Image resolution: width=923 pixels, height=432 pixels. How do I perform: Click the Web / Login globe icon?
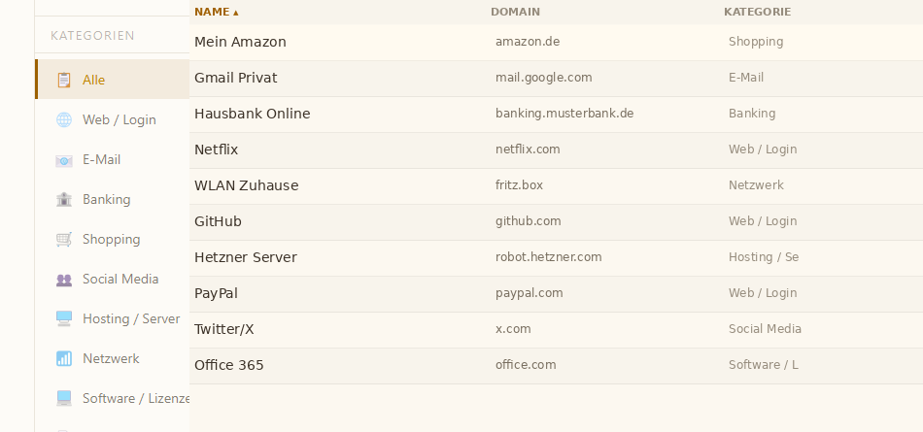click(64, 119)
